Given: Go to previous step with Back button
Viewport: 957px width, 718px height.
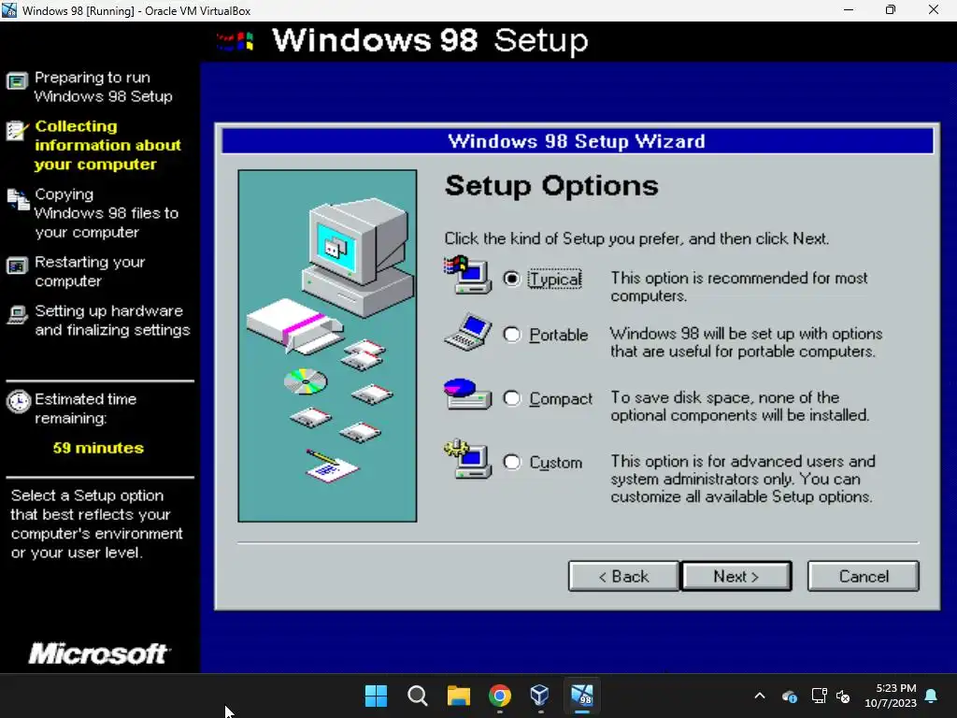Looking at the screenshot, I should click(x=623, y=576).
